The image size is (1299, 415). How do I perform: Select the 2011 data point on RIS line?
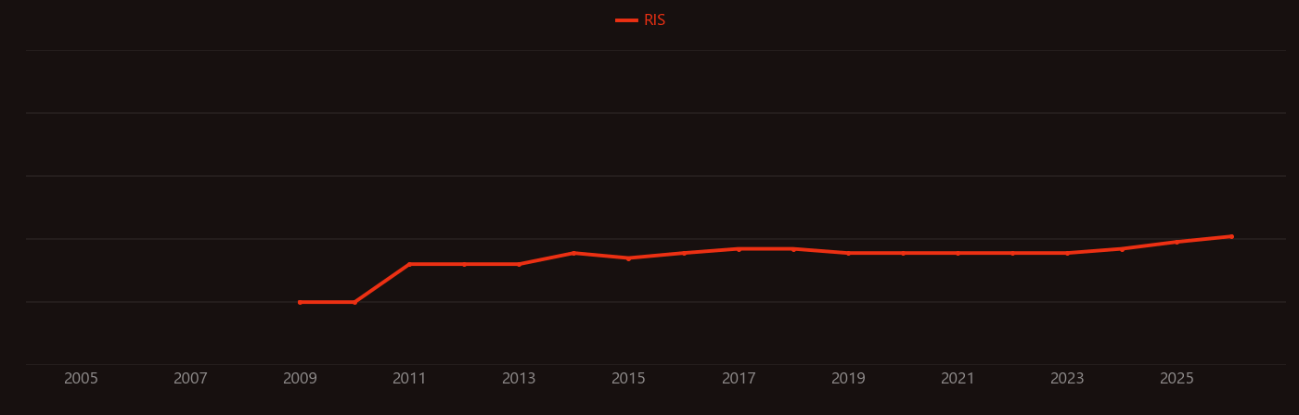[x=409, y=264]
